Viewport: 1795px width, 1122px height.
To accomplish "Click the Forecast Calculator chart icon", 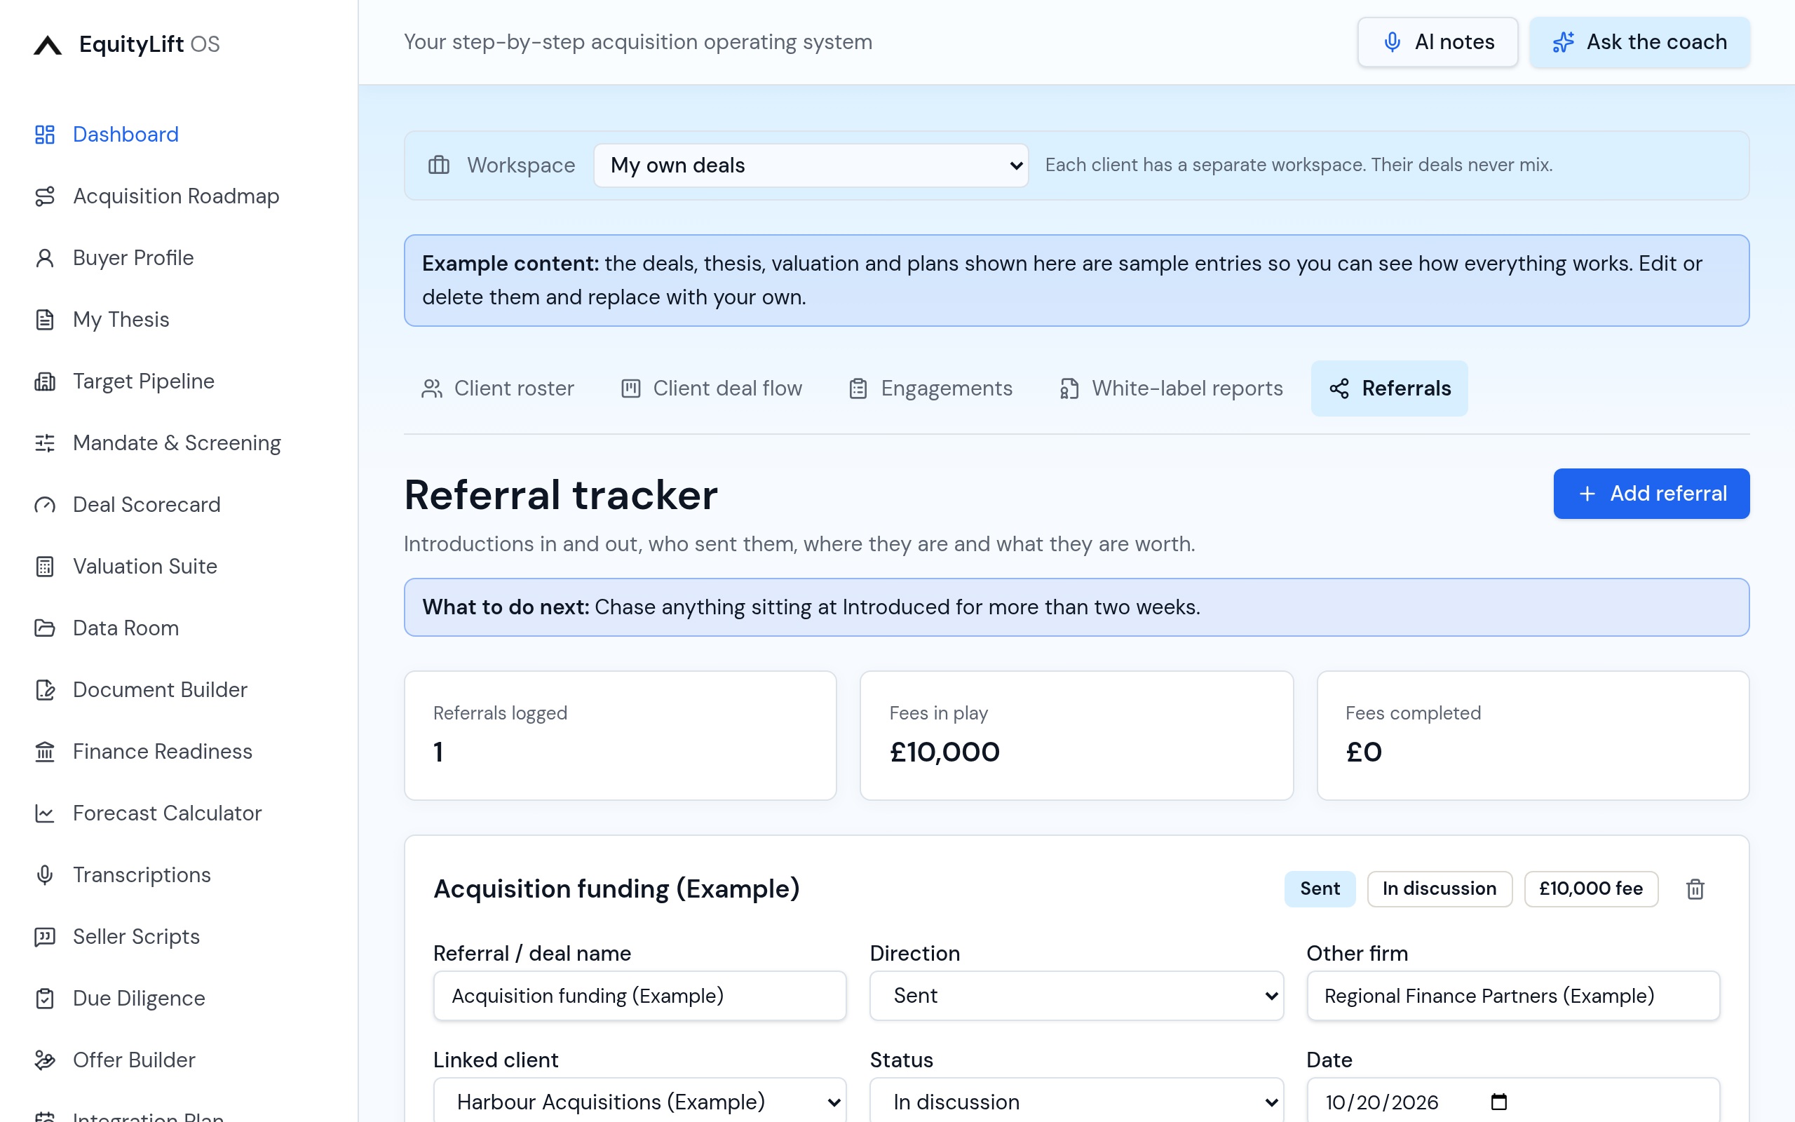I will 44,813.
